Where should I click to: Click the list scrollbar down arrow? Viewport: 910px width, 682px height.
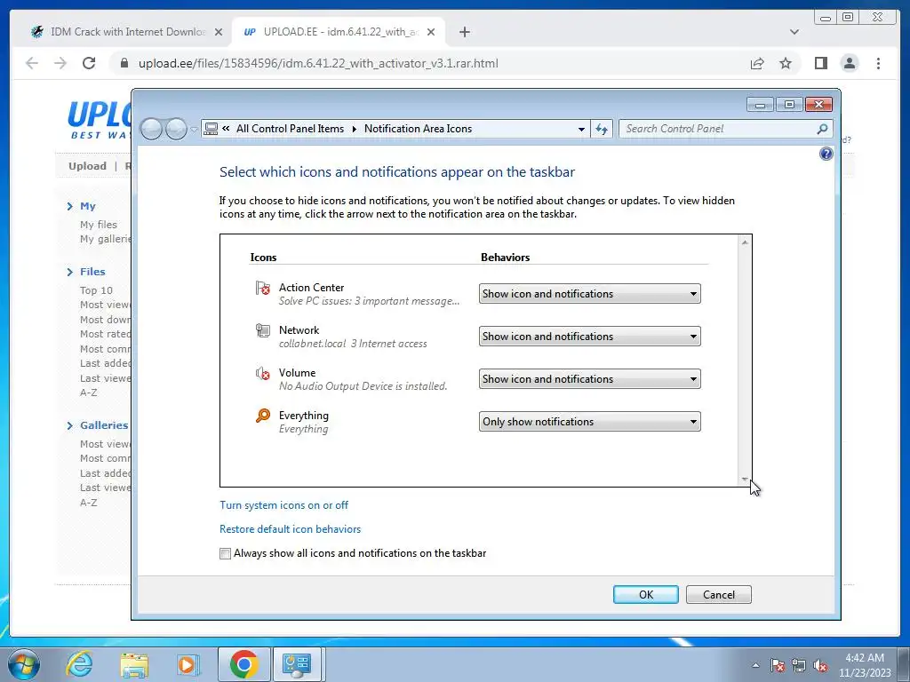tap(745, 479)
